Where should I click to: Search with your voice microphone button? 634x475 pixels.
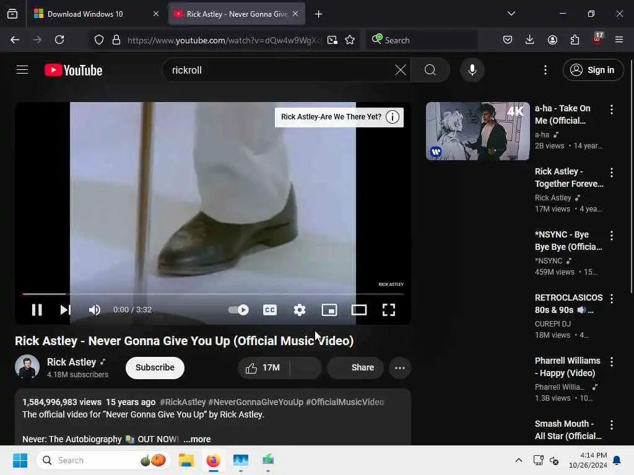pos(472,70)
